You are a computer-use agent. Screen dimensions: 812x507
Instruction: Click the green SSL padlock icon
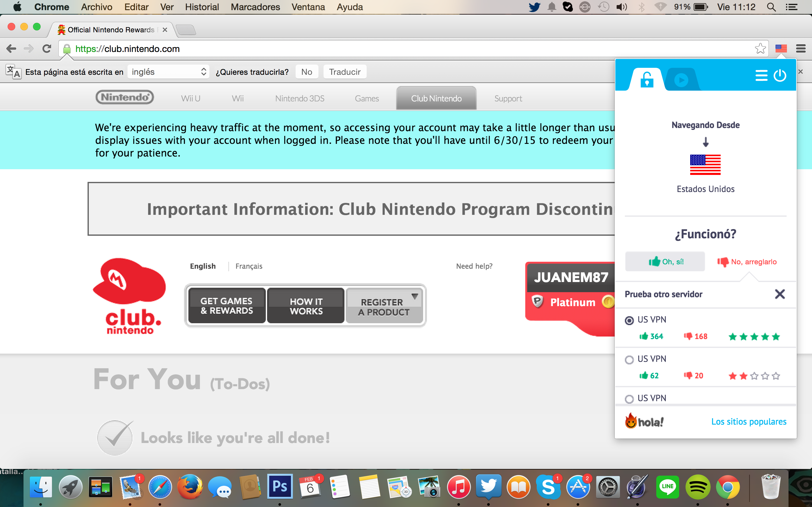click(67, 49)
